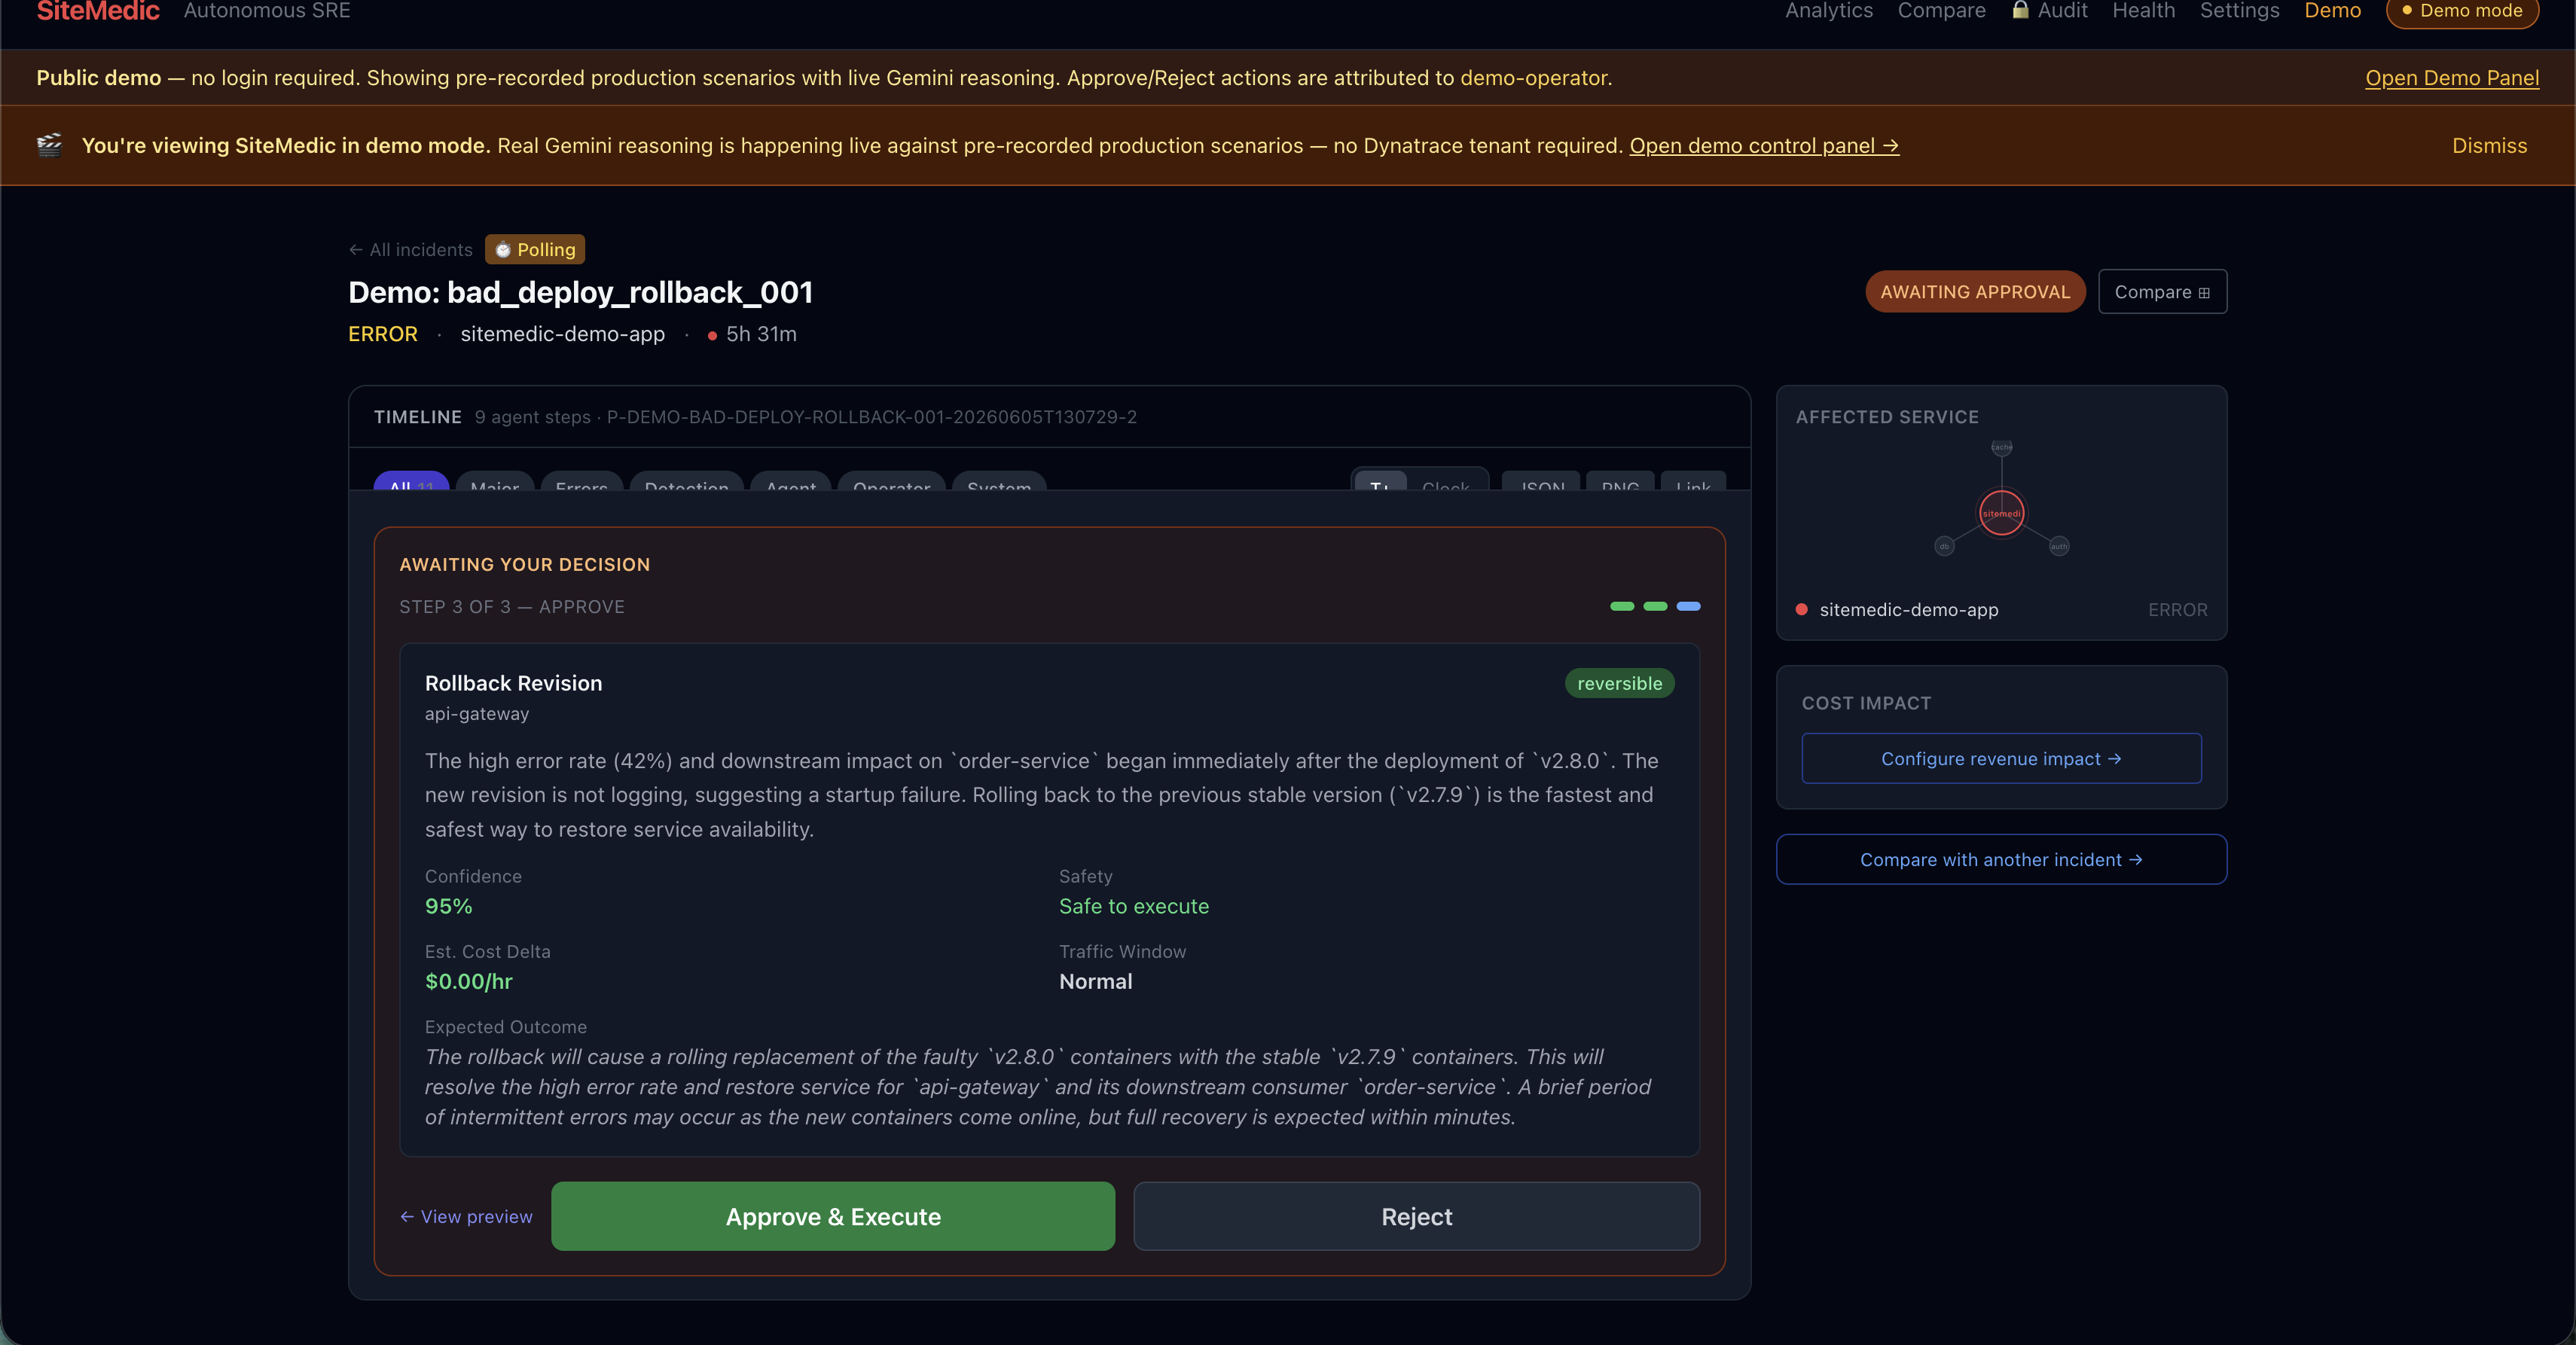Click the 'Normal' traffic window value

pyautogui.click(x=1096, y=982)
